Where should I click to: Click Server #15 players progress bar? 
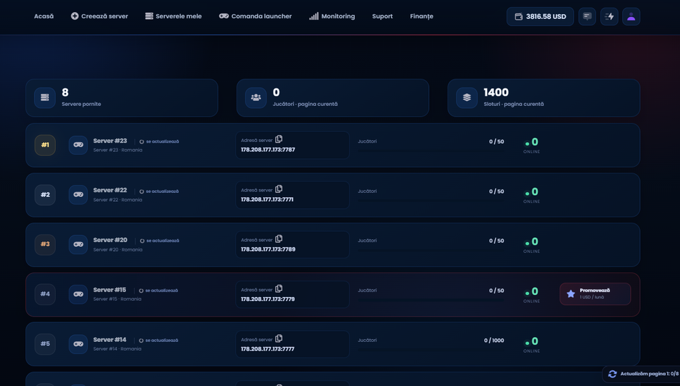click(430, 300)
